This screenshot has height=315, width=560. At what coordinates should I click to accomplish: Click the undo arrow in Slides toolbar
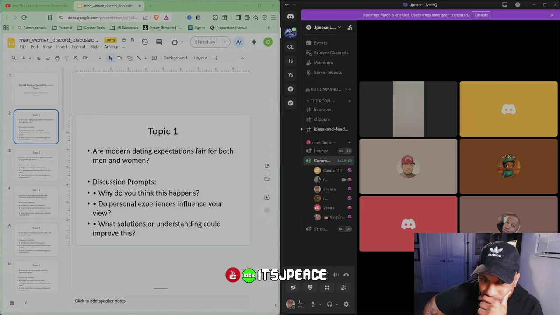39,58
